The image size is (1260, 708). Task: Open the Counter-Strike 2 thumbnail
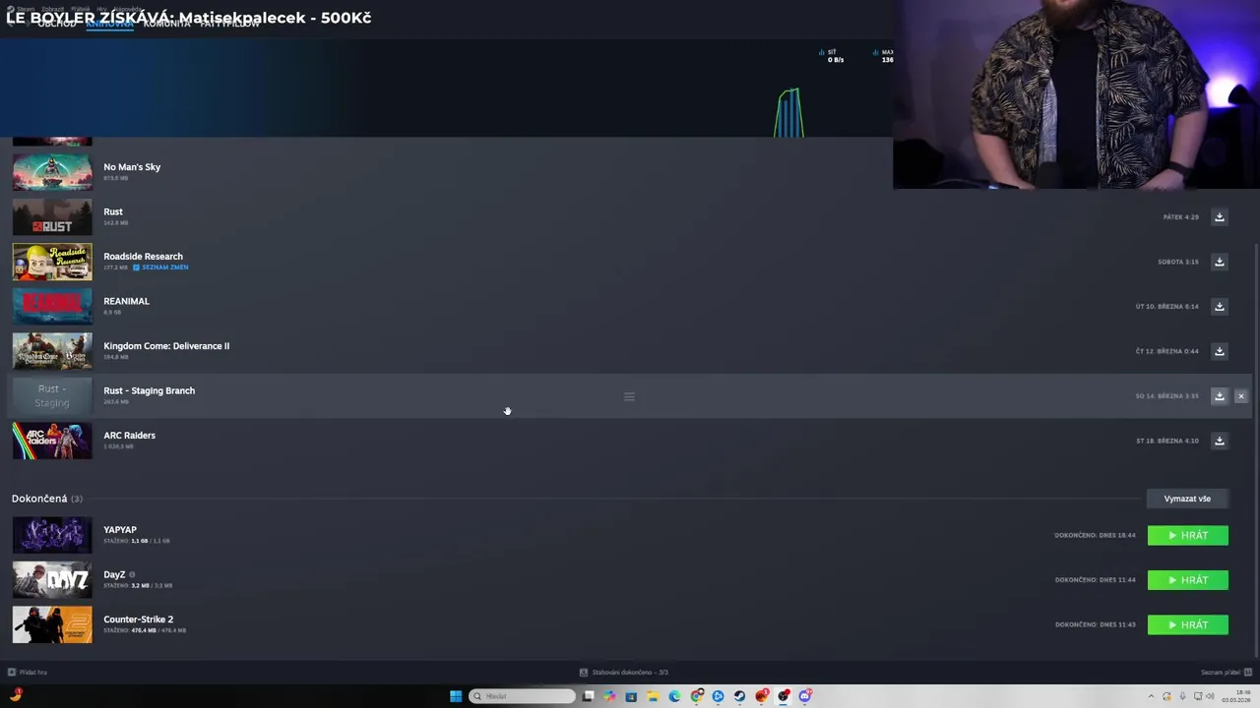coord(52,624)
